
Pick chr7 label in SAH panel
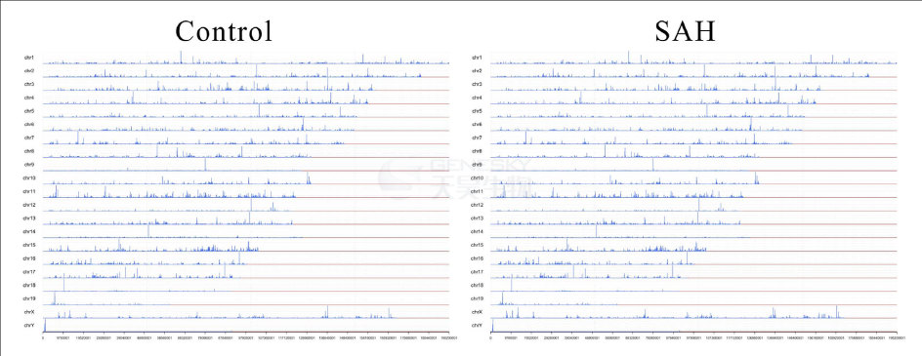[x=477, y=138]
